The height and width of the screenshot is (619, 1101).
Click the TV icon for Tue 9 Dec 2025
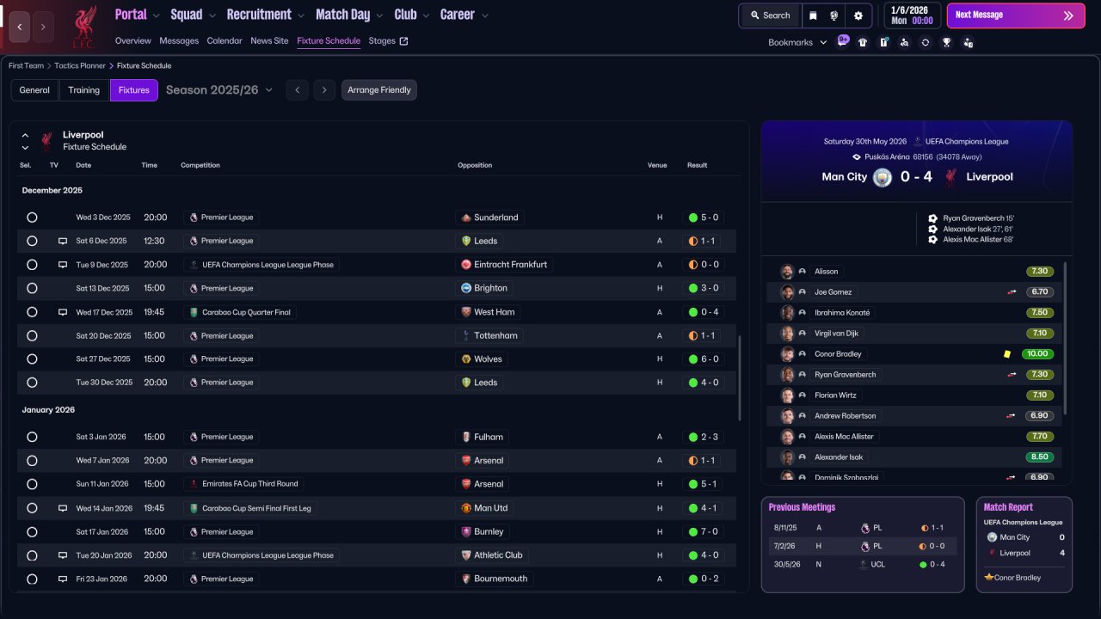click(x=63, y=265)
